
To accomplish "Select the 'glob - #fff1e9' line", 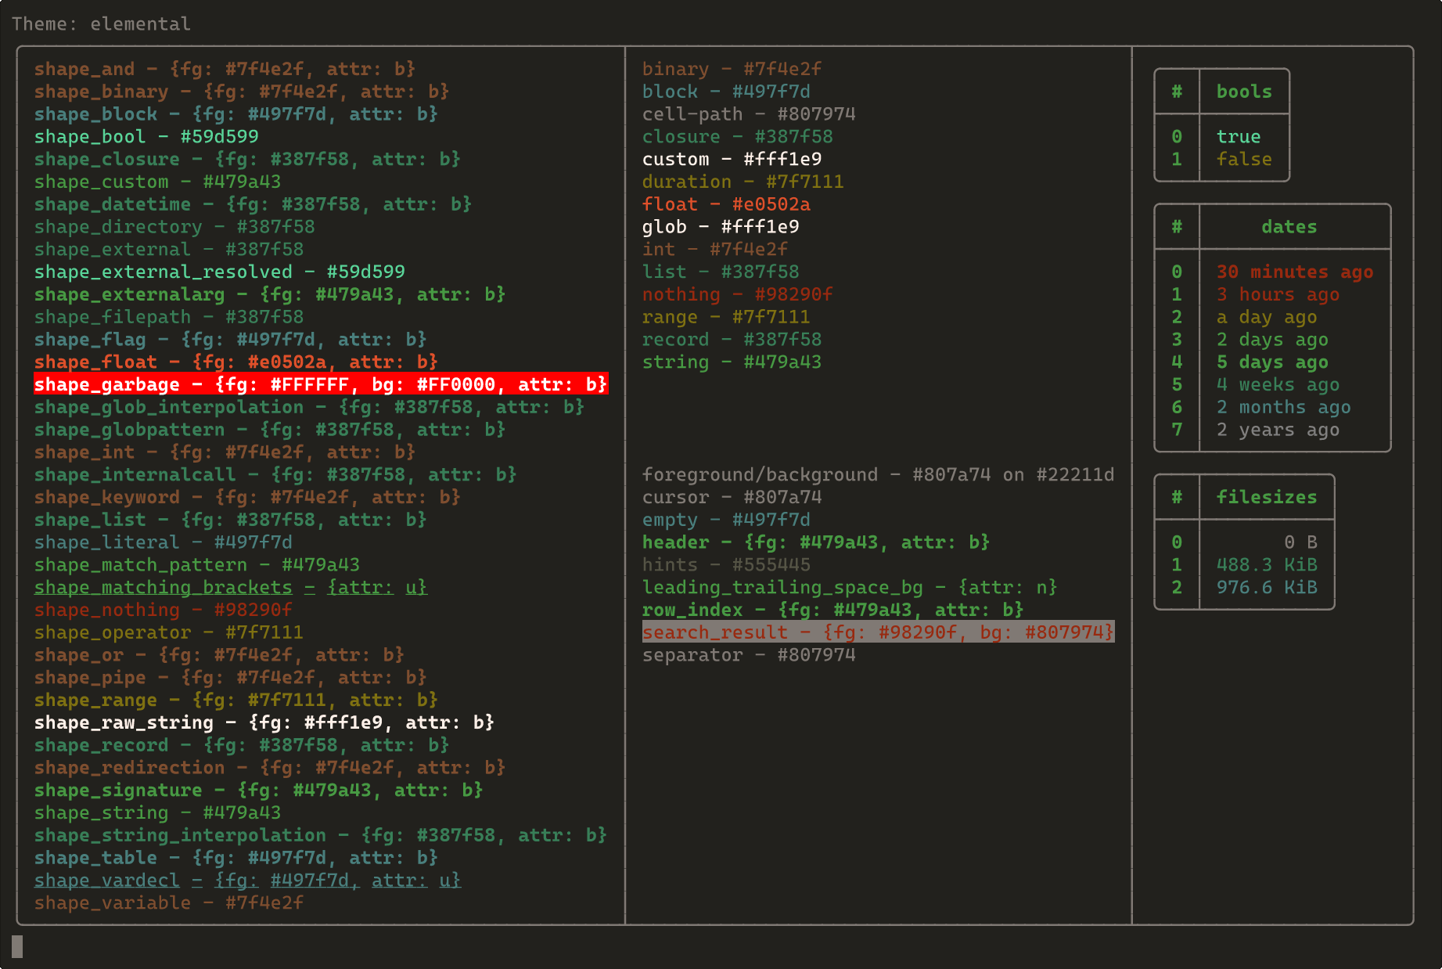I will pyautogui.click(x=721, y=228).
